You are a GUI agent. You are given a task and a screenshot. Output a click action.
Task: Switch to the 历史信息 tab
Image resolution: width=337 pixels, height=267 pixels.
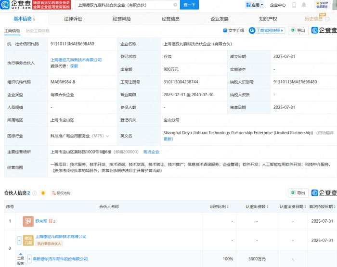(x=313, y=19)
